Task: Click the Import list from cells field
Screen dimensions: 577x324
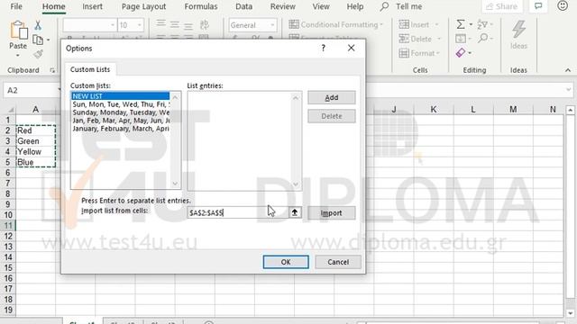Action: (x=238, y=212)
